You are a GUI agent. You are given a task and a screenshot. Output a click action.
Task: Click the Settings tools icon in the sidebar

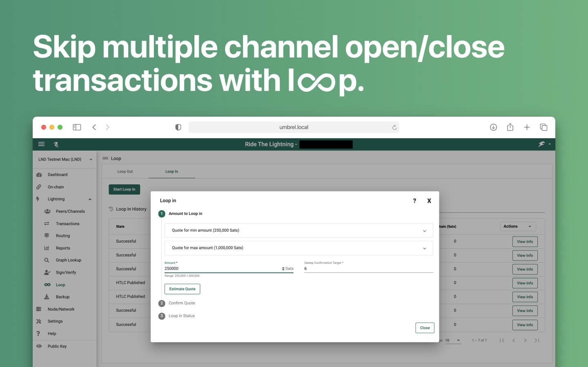point(39,321)
